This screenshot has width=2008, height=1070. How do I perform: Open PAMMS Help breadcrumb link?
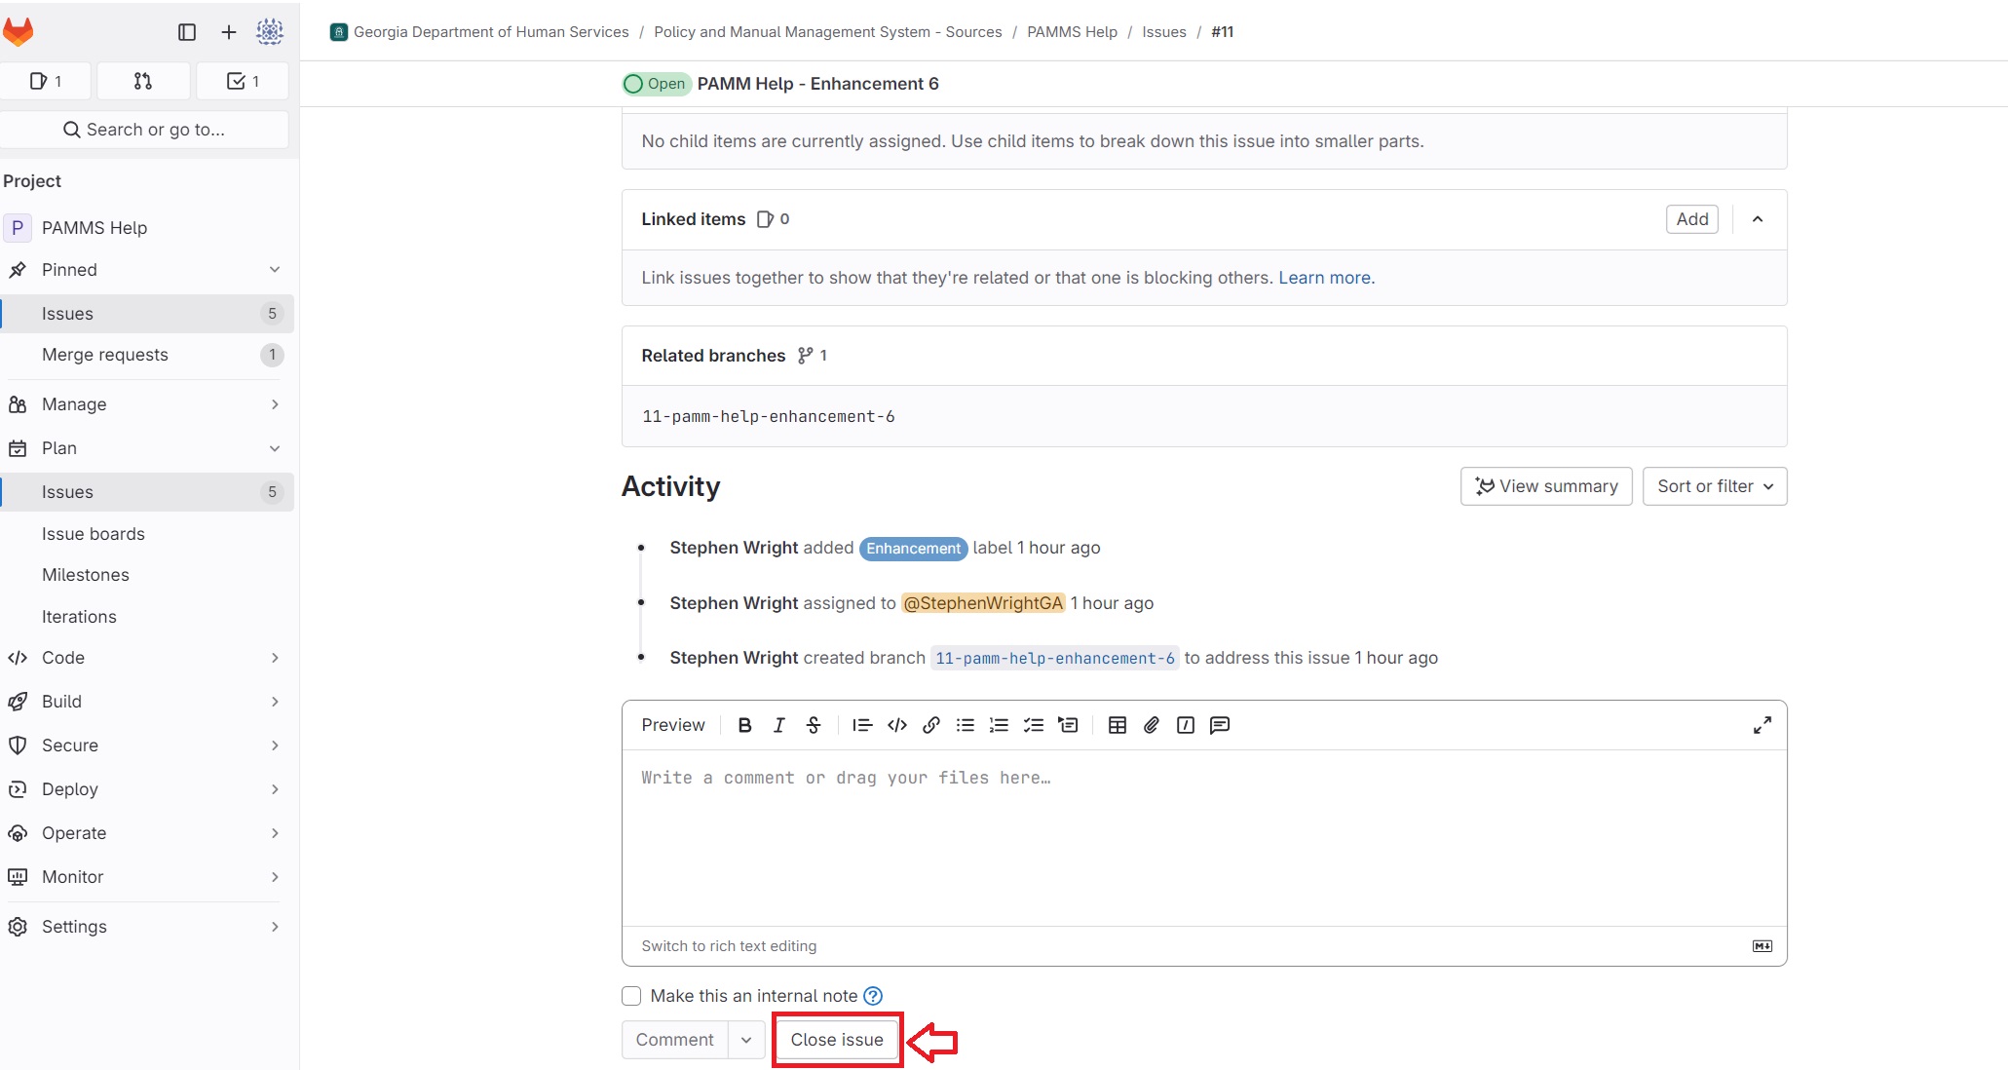[x=1072, y=32]
